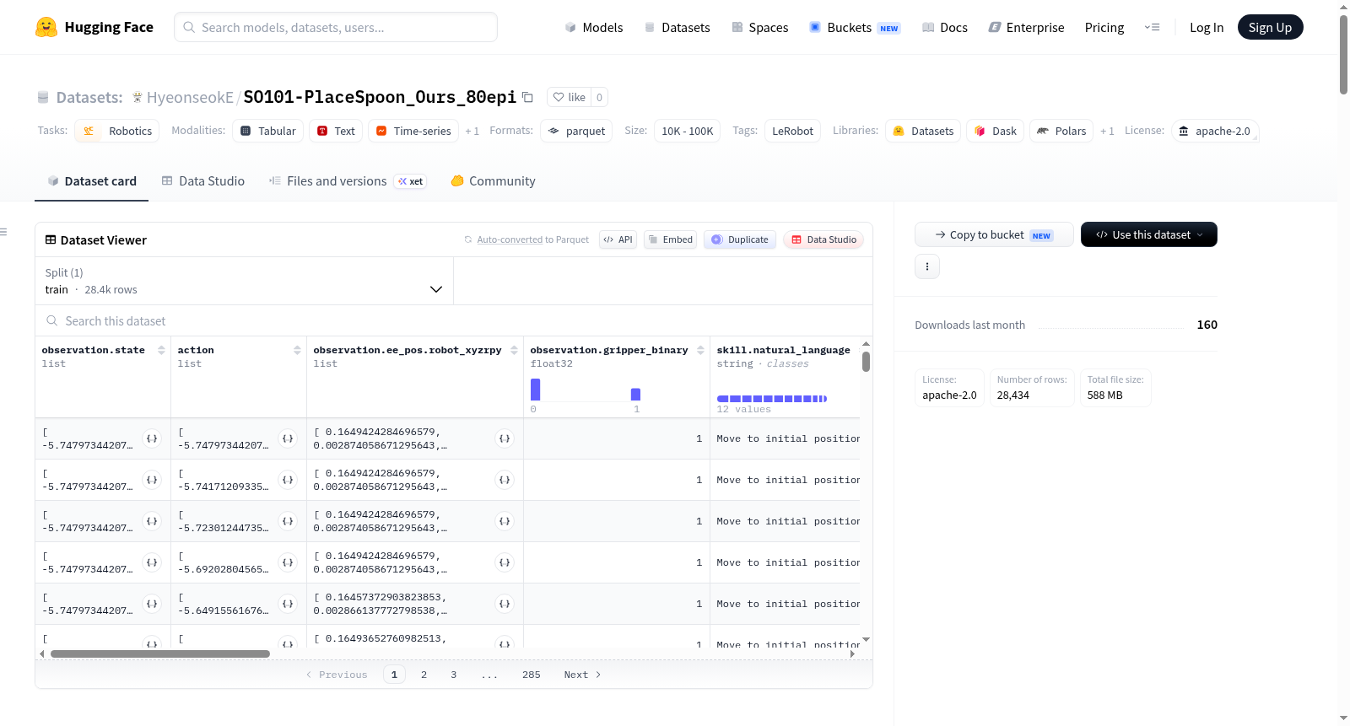Click the heart like icon
This screenshot has width=1350, height=726.
(558, 97)
